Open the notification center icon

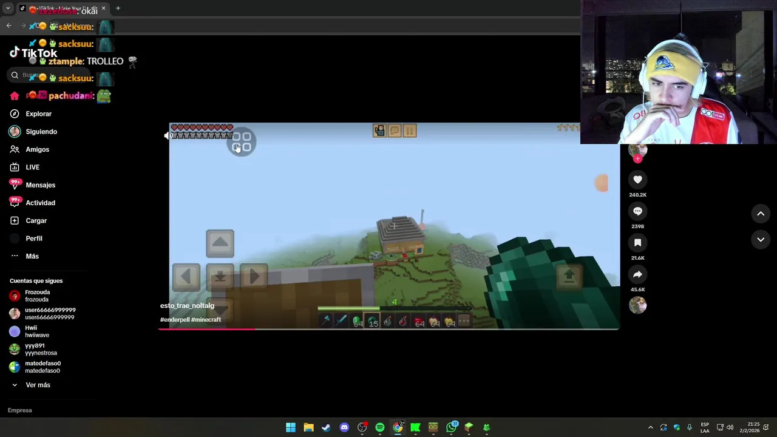click(x=767, y=427)
